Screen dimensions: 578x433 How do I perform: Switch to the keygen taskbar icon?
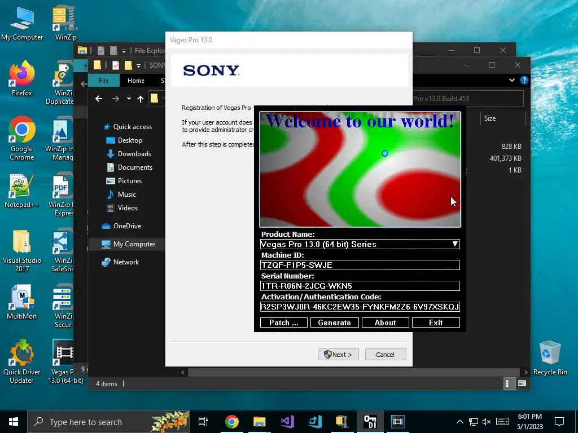370,422
